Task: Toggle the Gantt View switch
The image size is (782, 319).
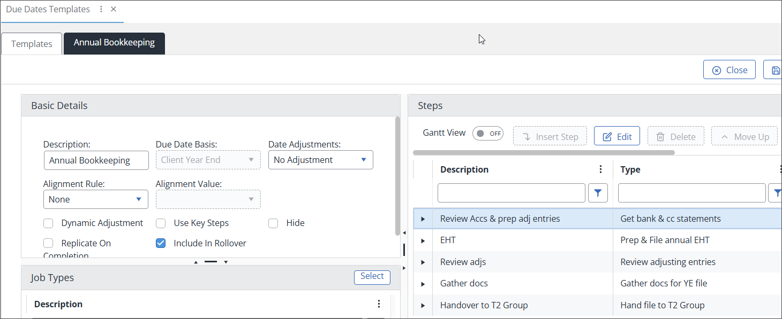Action: [487, 134]
